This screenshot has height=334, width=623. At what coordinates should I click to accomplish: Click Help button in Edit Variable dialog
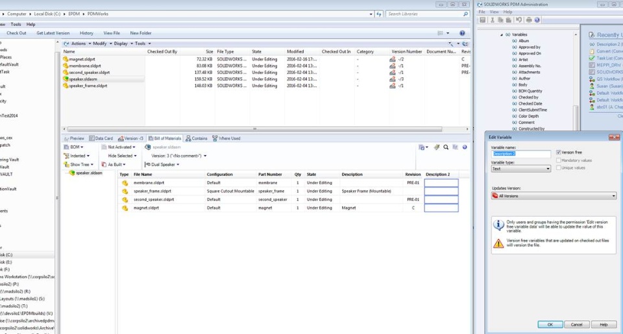point(604,324)
